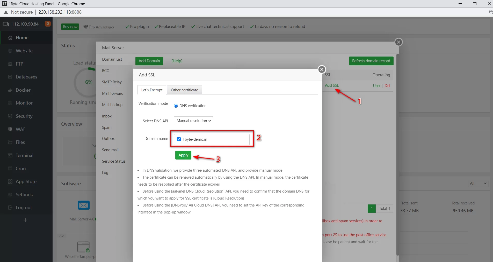The height and width of the screenshot is (262, 493).
Task: Click the Apply button
Action: coord(183,155)
